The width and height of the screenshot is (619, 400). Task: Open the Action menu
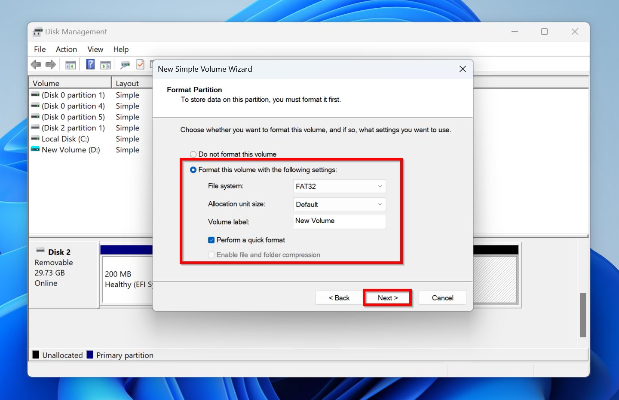tap(66, 49)
